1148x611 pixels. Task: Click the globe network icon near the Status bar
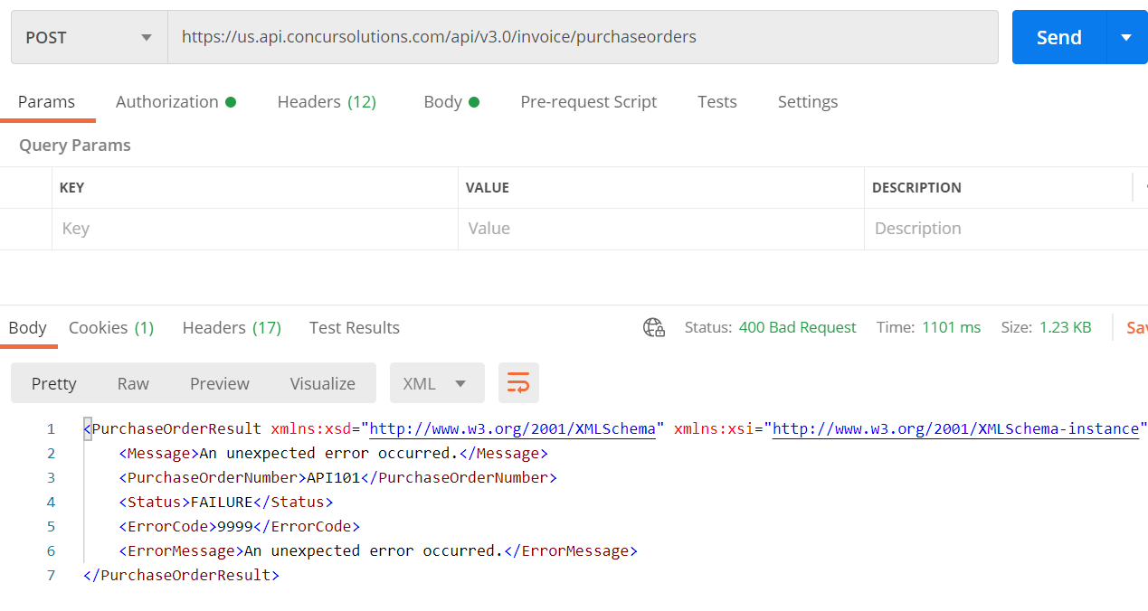tap(653, 327)
